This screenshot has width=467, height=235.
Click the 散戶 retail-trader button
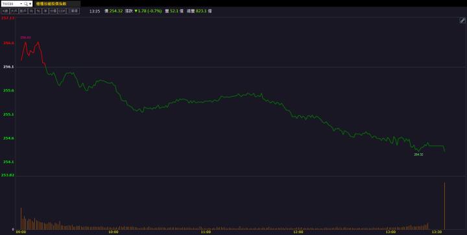23,11
